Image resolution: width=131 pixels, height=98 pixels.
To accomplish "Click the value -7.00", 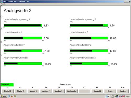I will pyautogui.click(x=46, y=51).
